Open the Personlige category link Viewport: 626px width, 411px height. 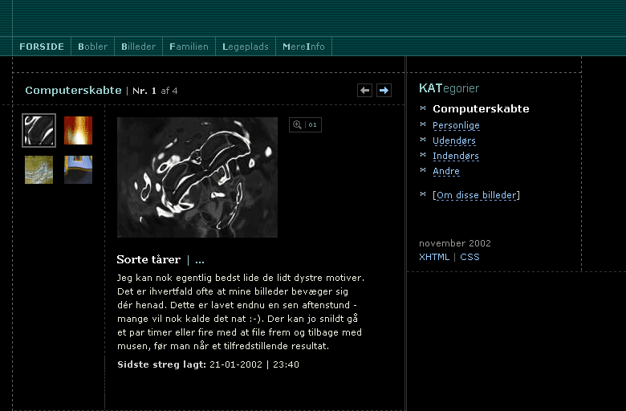point(456,125)
